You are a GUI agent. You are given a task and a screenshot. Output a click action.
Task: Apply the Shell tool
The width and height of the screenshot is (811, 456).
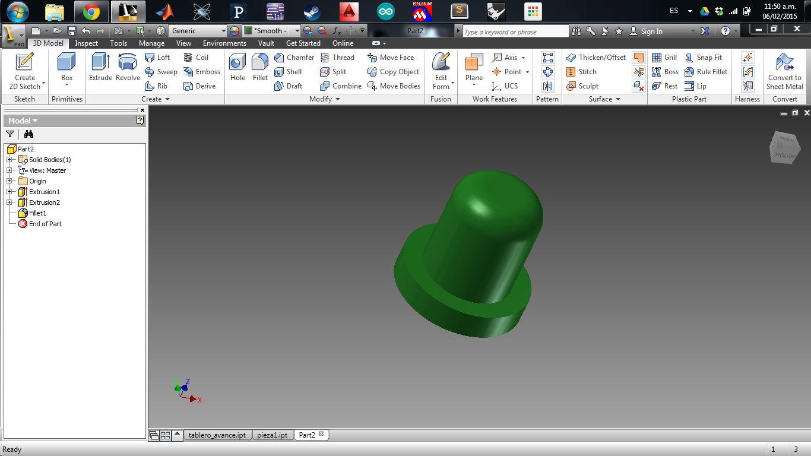(x=288, y=72)
